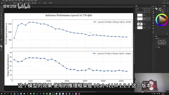Toggle visibility eye of the second layer
The height and width of the screenshot is (95, 169).
coord(136,19)
